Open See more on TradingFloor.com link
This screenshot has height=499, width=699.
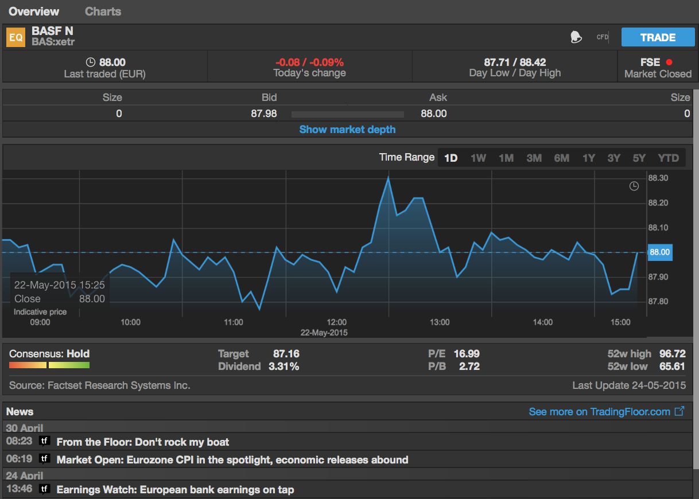(599, 412)
